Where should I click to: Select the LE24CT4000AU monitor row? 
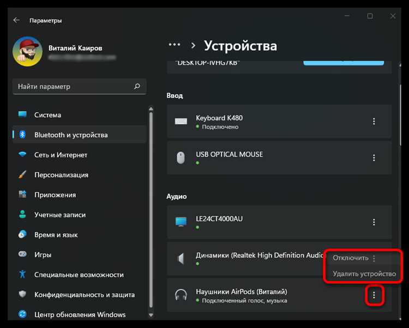point(279,222)
